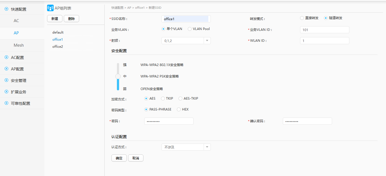The width and height of the screenshot is (386, 176).
Task: Click the 取消 cancel button
Action: point(136,158)
